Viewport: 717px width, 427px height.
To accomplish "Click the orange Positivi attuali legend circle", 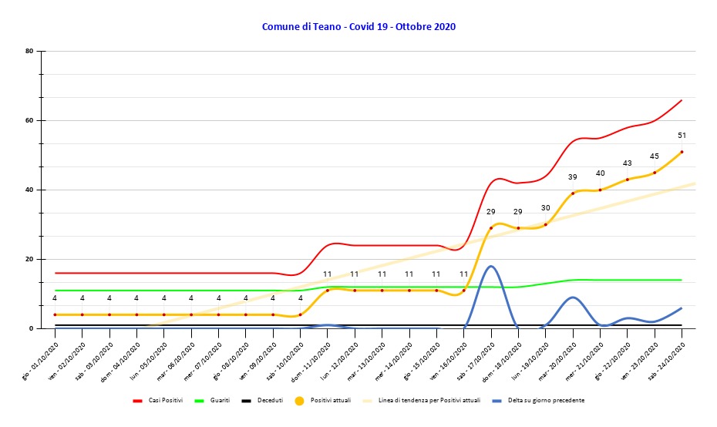I will (299, 401).
